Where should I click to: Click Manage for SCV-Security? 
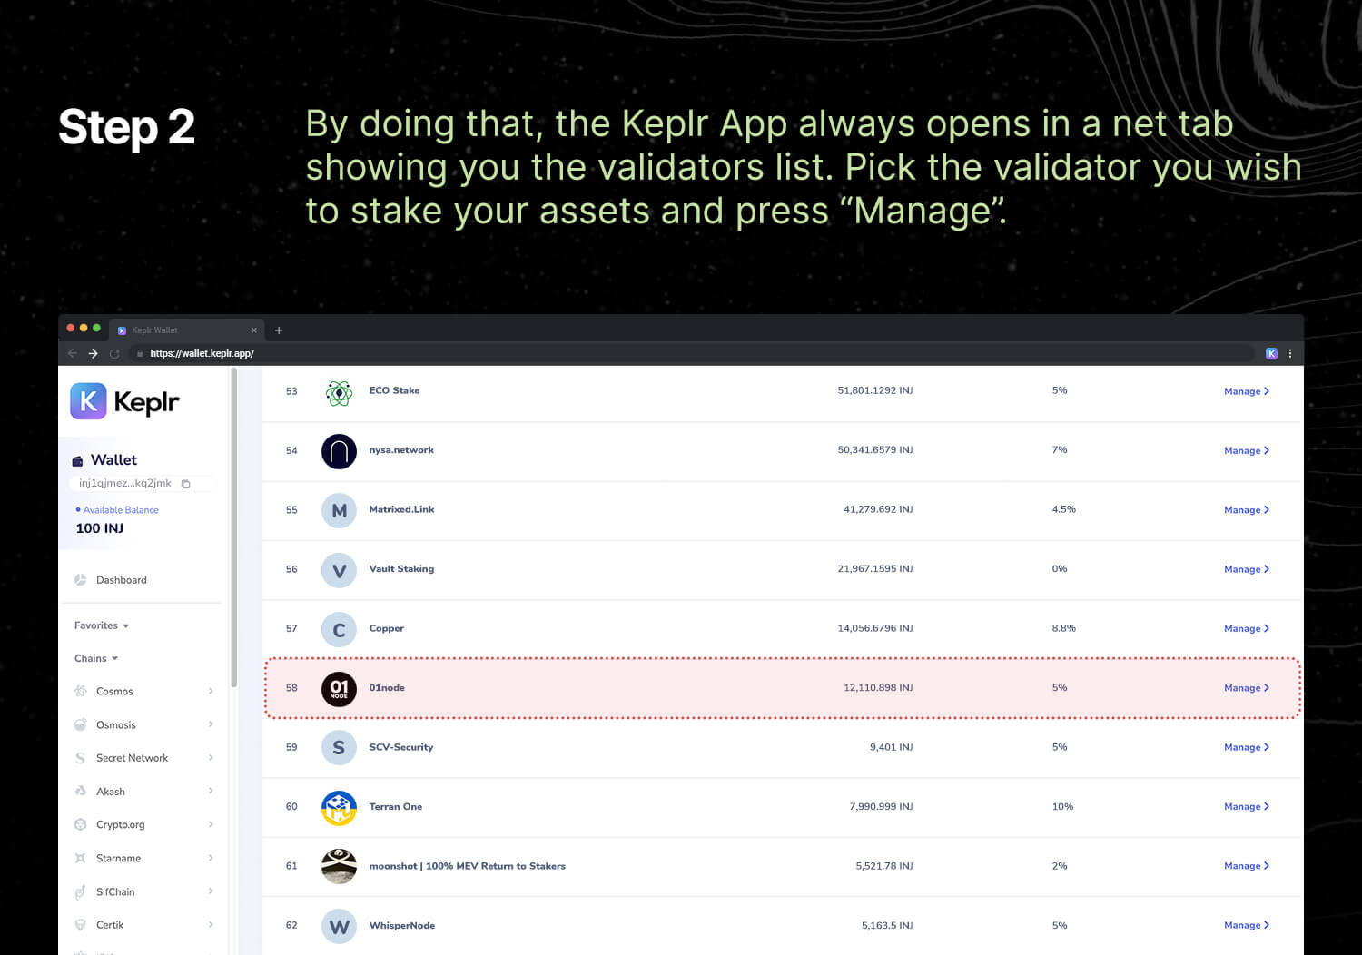(1246, 747)
